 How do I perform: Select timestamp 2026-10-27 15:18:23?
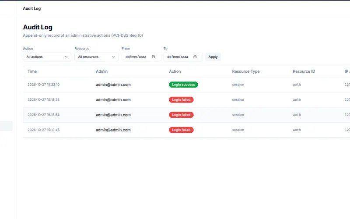point(43,100)
